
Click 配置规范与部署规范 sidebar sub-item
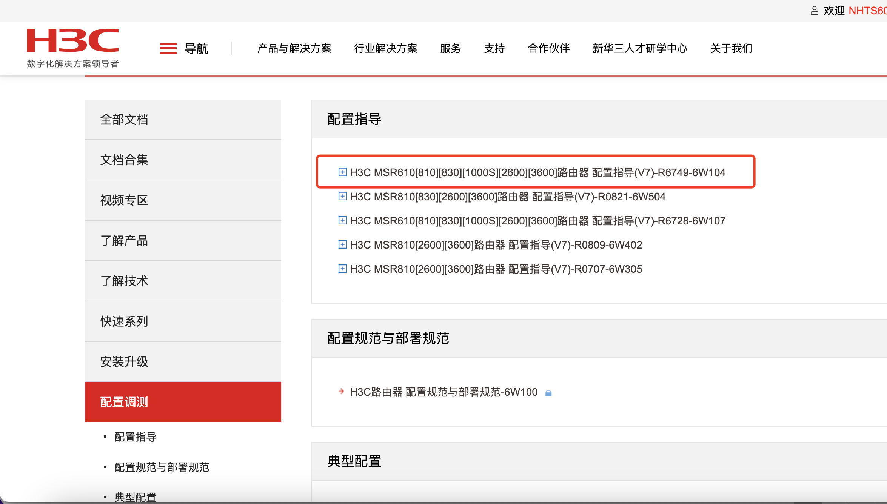[162, 467]
